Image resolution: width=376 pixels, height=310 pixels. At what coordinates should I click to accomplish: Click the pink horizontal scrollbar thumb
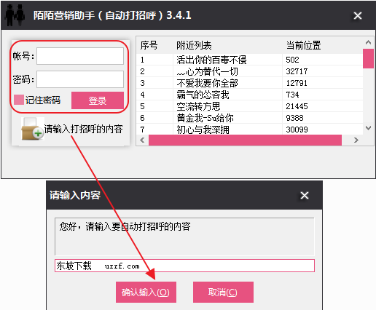[245, 140]
